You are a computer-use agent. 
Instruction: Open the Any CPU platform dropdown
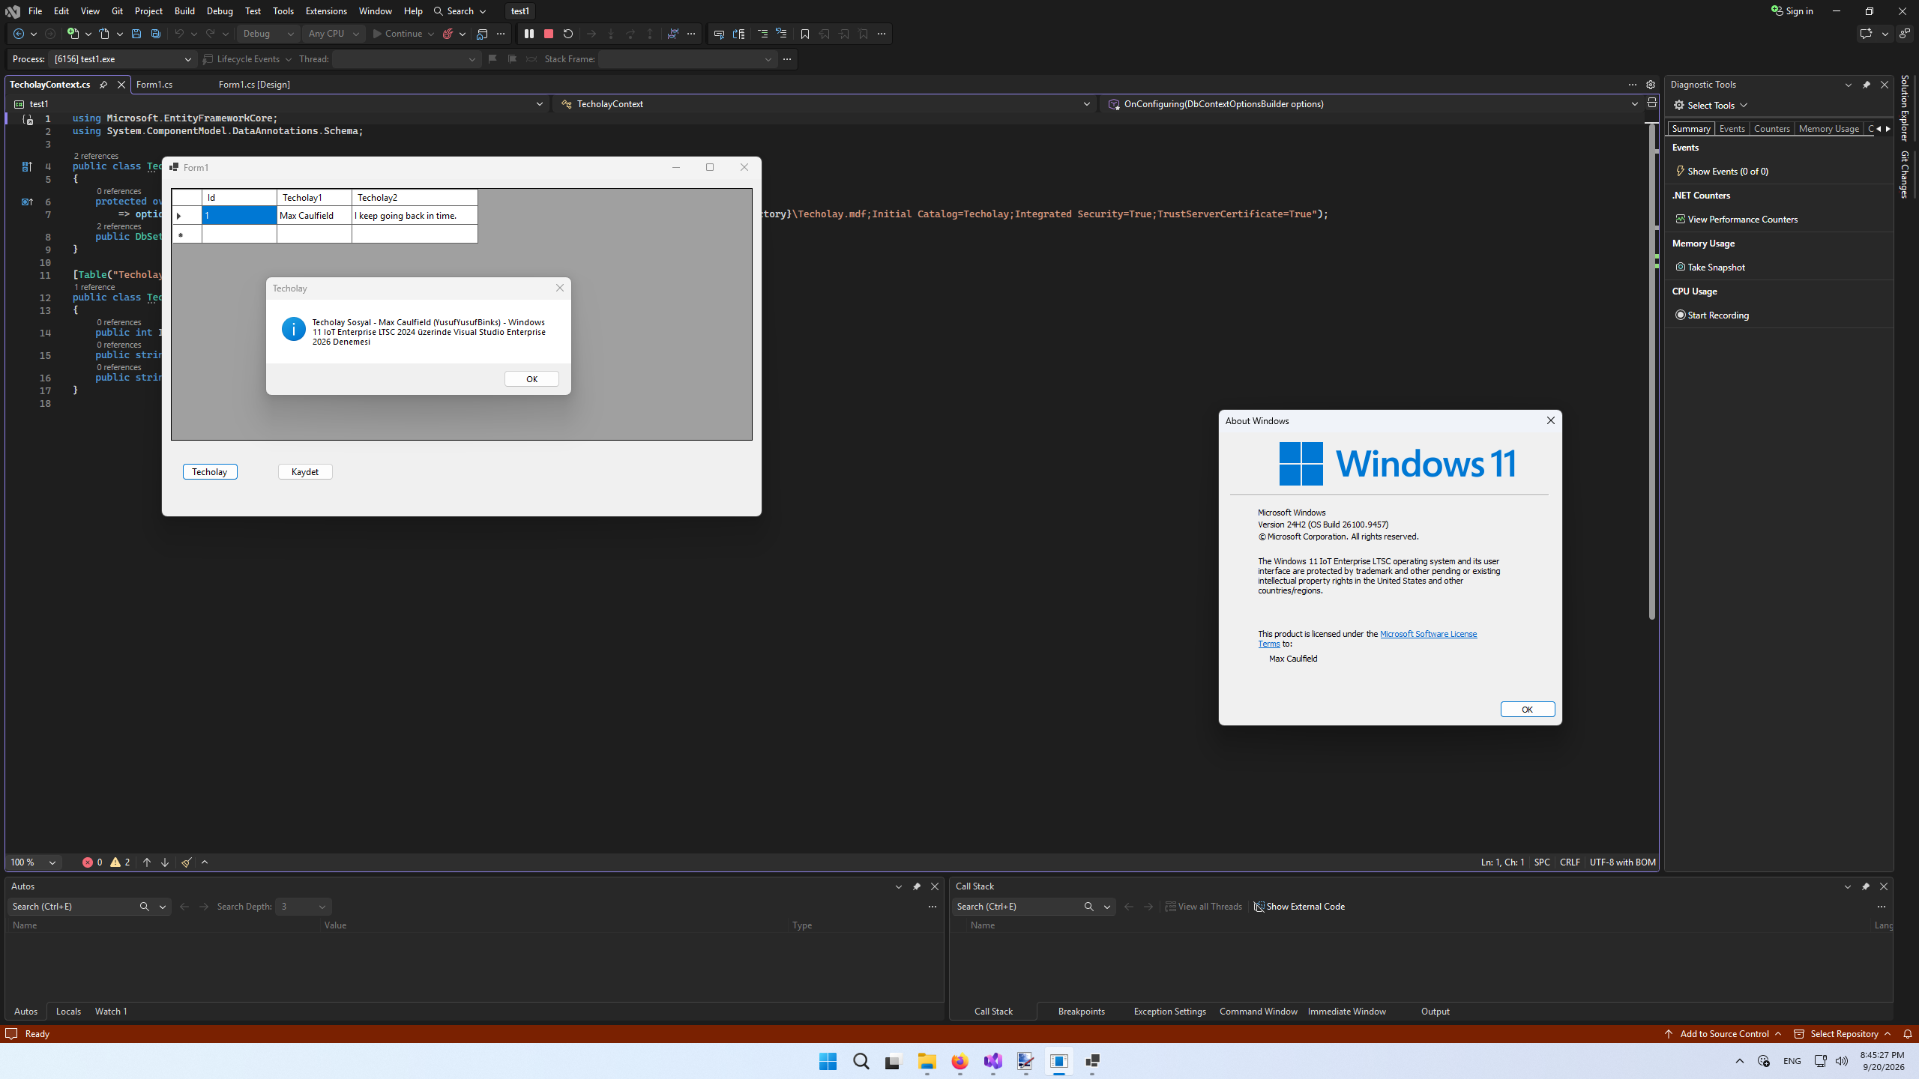[334, 34]
